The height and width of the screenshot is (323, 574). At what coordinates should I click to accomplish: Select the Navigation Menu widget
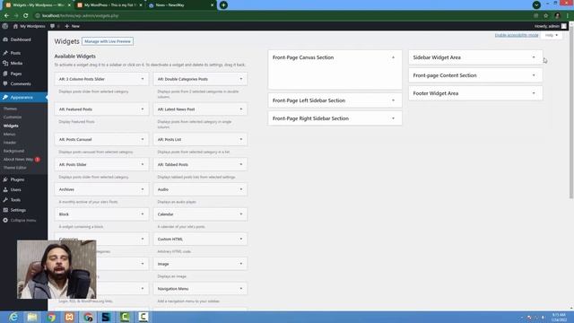(200, 289)
